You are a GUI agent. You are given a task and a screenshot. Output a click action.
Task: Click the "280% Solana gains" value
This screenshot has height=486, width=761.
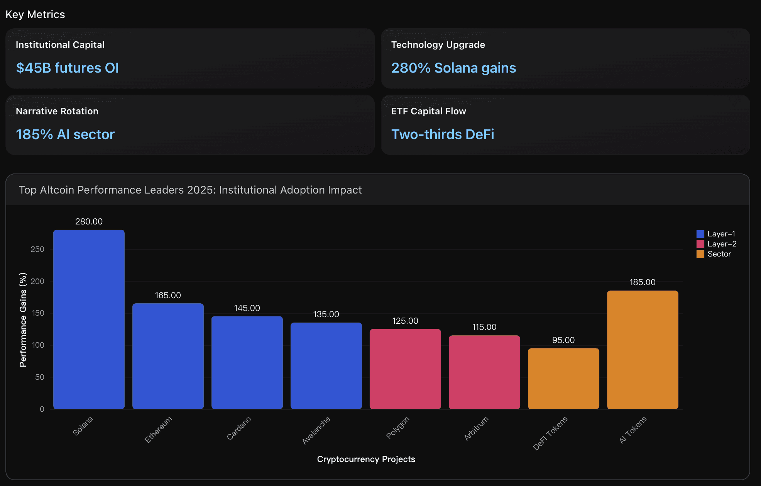pyautogui.click(x=453, y=68)
